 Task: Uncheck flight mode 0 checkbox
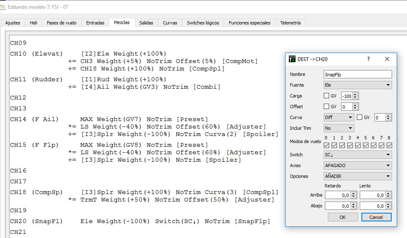click(x=327, y=145)
